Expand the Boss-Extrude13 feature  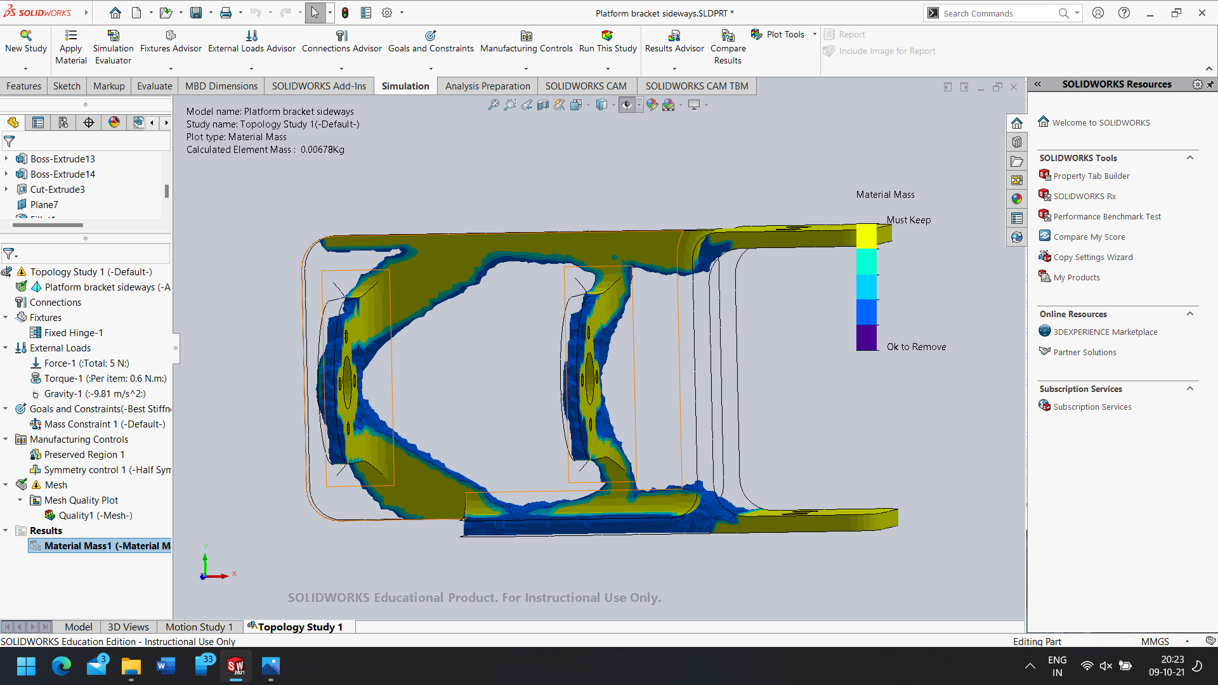[x=6, y=159]
